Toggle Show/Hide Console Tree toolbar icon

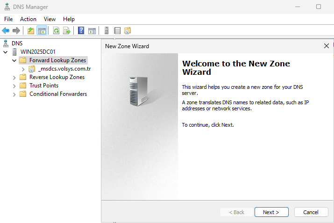pos(42,31)
